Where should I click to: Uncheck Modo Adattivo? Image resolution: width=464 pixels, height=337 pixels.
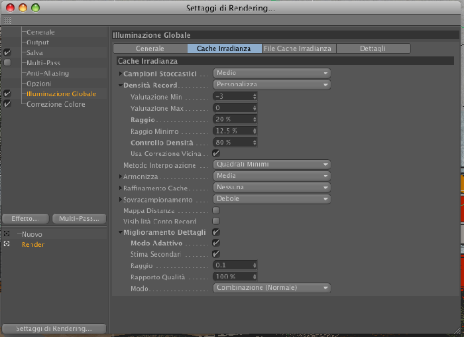(216, 243)
